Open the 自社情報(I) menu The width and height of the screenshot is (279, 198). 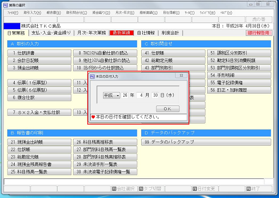171,13
